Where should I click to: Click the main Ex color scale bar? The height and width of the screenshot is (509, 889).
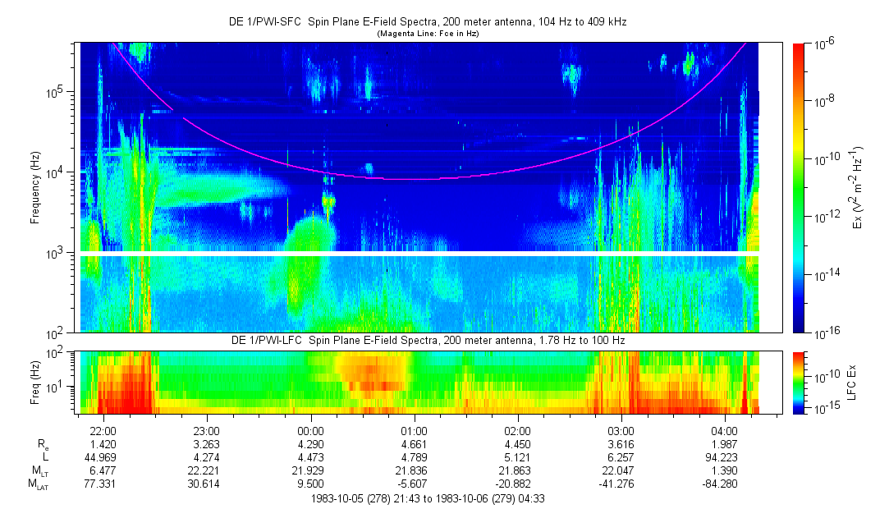(x=798, y=188)
